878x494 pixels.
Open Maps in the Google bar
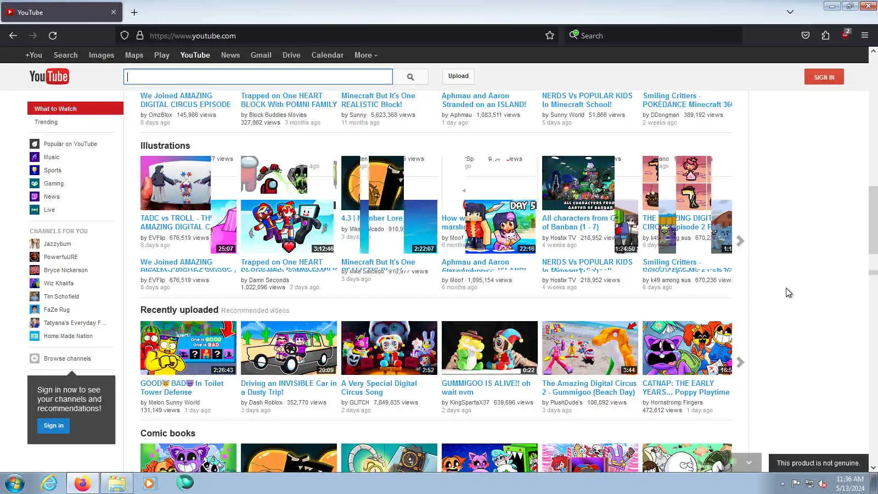[x=134, y=55]
